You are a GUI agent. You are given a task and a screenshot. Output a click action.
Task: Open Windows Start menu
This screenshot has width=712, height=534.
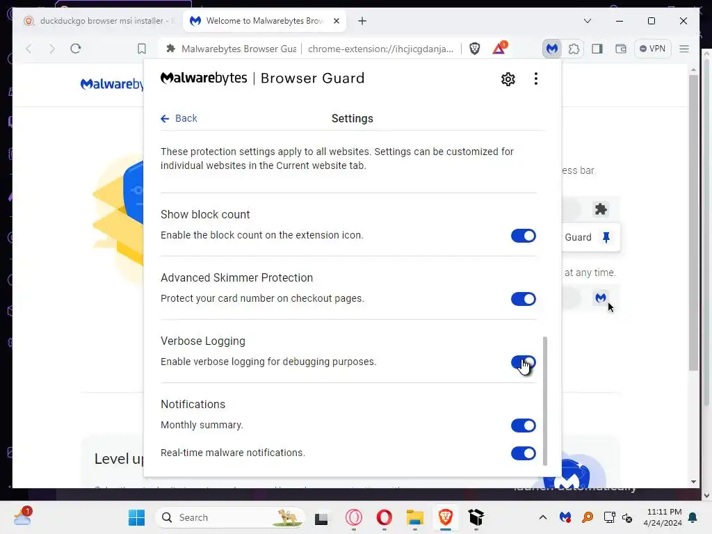point(136,517)
